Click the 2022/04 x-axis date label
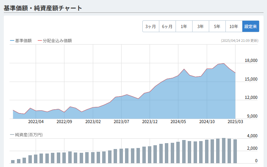267x167 pixels. (x=36, y=122)
